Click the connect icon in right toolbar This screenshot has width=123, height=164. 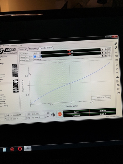(115, 44)
